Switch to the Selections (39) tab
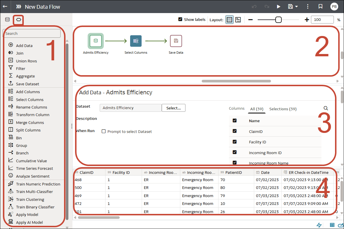The width and height of the screenshot is (344, 229). (x=283, y=109)
